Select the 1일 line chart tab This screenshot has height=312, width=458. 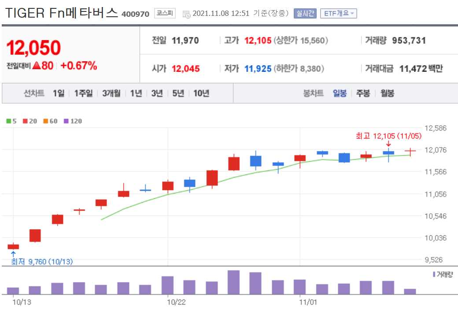pos(59,93)
